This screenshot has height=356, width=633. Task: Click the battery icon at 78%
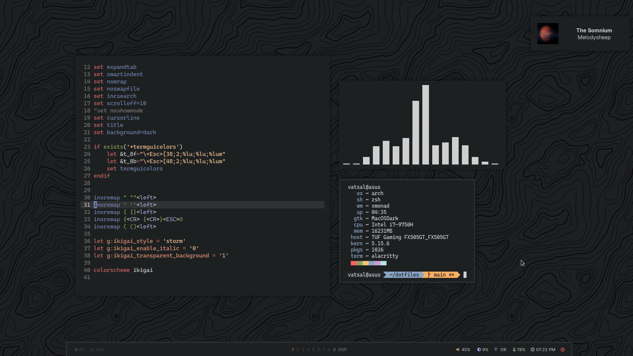[x=514, y=350]
